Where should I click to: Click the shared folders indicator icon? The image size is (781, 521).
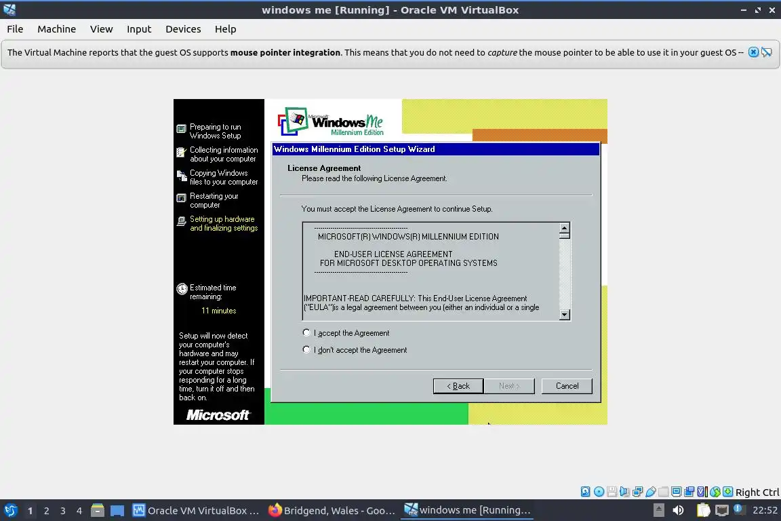[x=664, y=492]
